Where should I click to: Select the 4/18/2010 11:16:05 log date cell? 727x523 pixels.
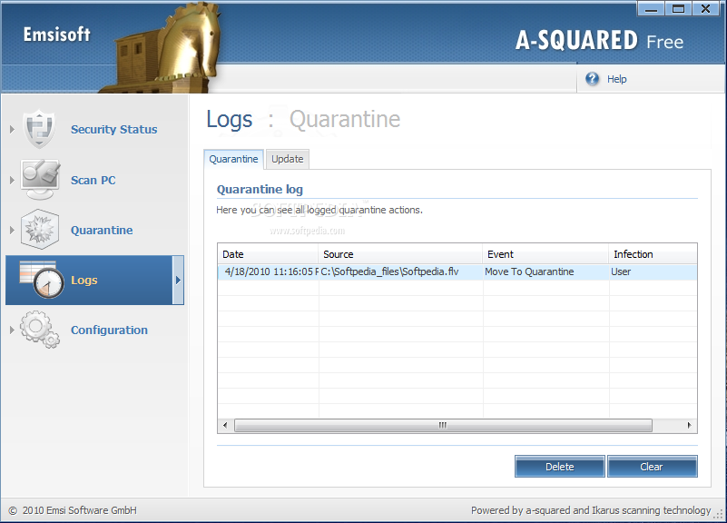coord(269,271)
